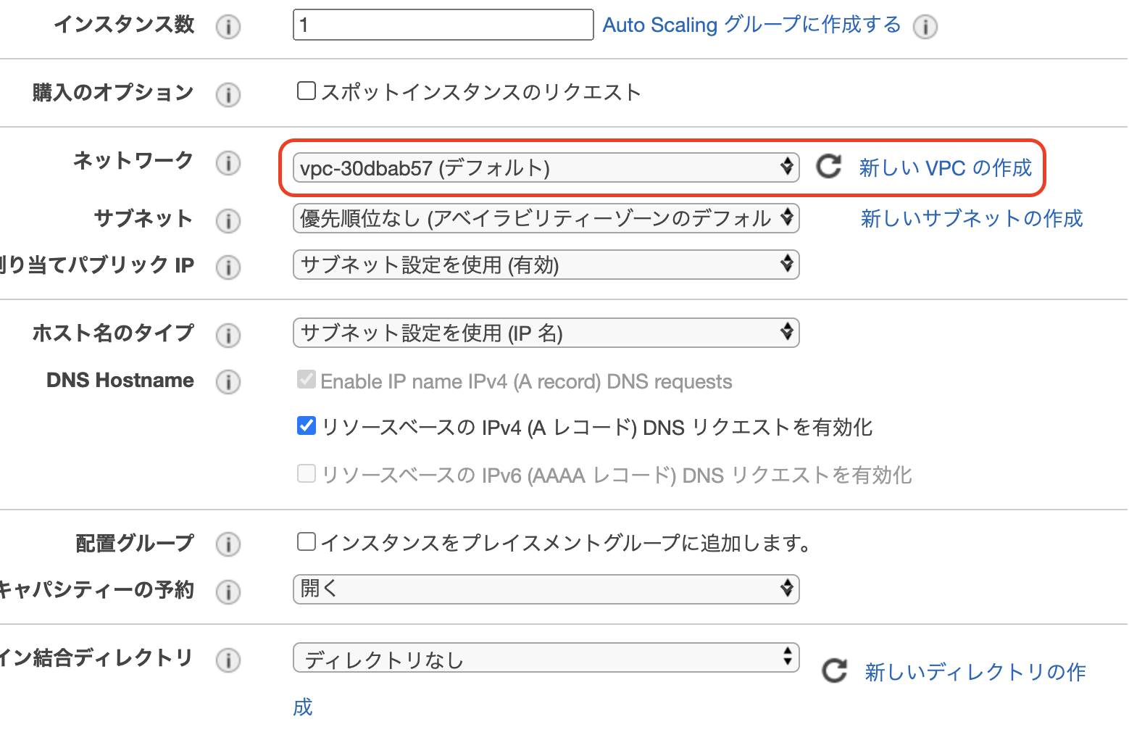The image size is (1129, 735).
Task: Open the ネットワーク VPC dropdown
Action: click(x=543, y=167)
